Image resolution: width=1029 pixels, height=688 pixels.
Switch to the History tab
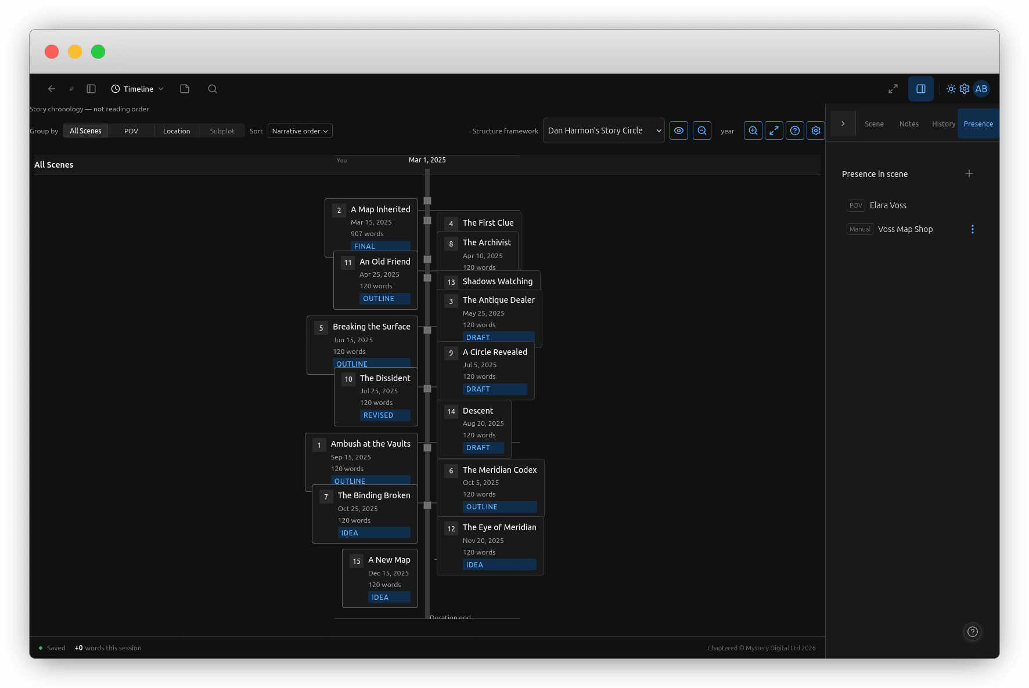tap(944, 124)
